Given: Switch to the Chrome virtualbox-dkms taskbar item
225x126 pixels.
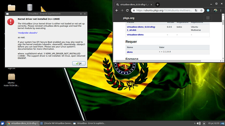Looking at the screenshot, I should coord(23,123).
